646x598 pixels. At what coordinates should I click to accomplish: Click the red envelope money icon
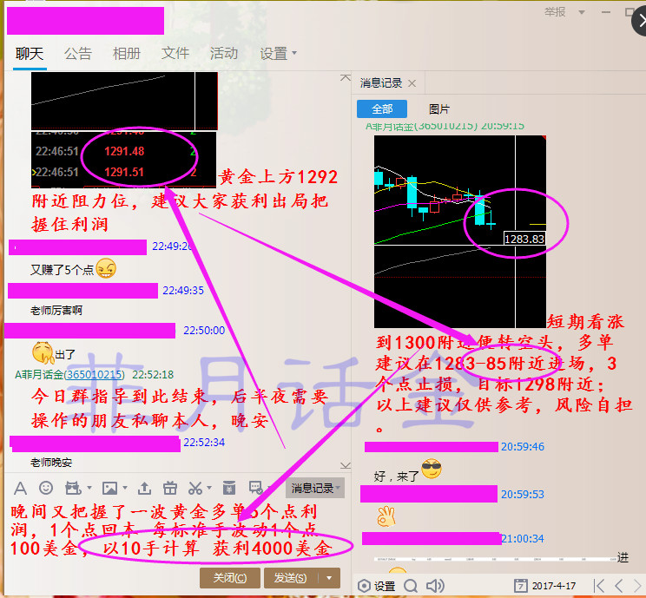229,488
